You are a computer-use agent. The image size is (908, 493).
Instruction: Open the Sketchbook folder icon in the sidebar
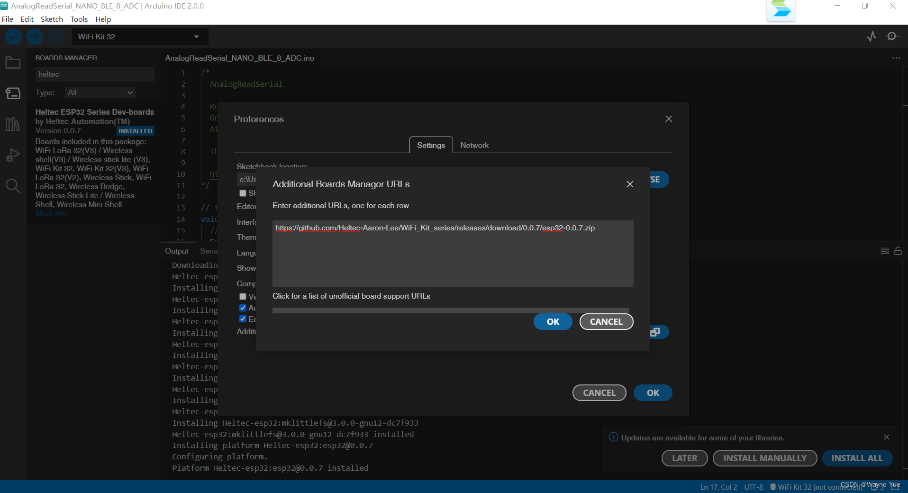pyautogui.click(x=13, y=62)
